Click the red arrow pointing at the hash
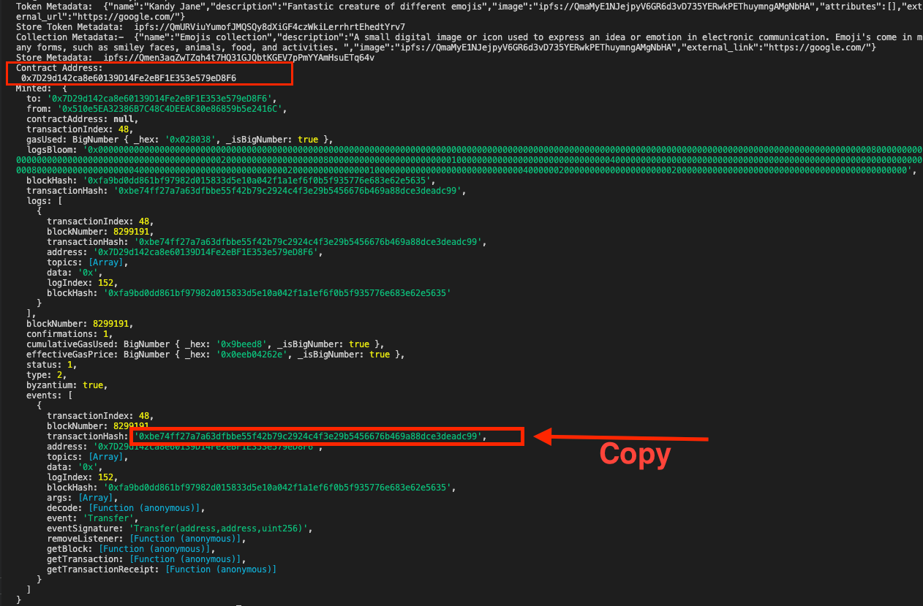Viewport: 923px width, 606px height. tap(622, 437)
